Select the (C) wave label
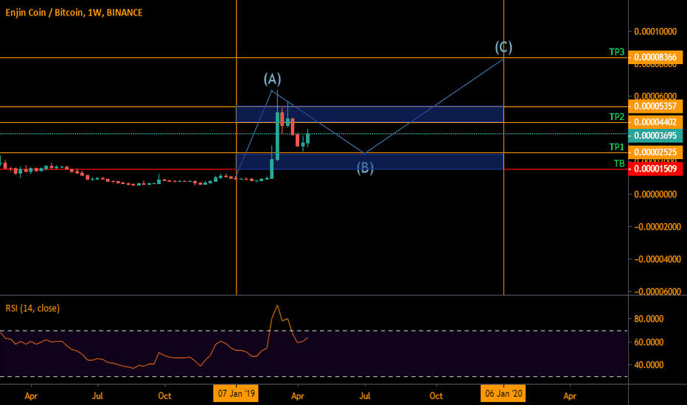The height and width of the screenshot is (405, 687). click(x=503, y=47)
